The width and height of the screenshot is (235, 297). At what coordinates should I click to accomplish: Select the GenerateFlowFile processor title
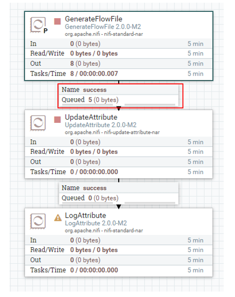click(x=94, y=19)
